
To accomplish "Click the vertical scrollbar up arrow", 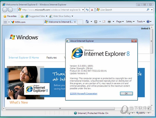I will point(152,27).
